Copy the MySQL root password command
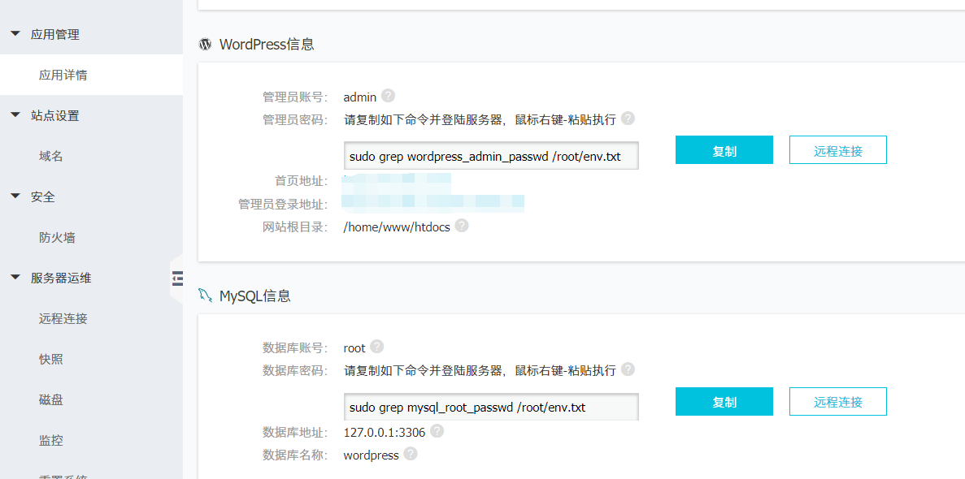965x479 pixels. click(724, 402)
